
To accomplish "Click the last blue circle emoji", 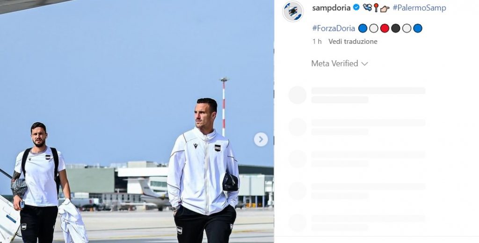I will (418, 29).
